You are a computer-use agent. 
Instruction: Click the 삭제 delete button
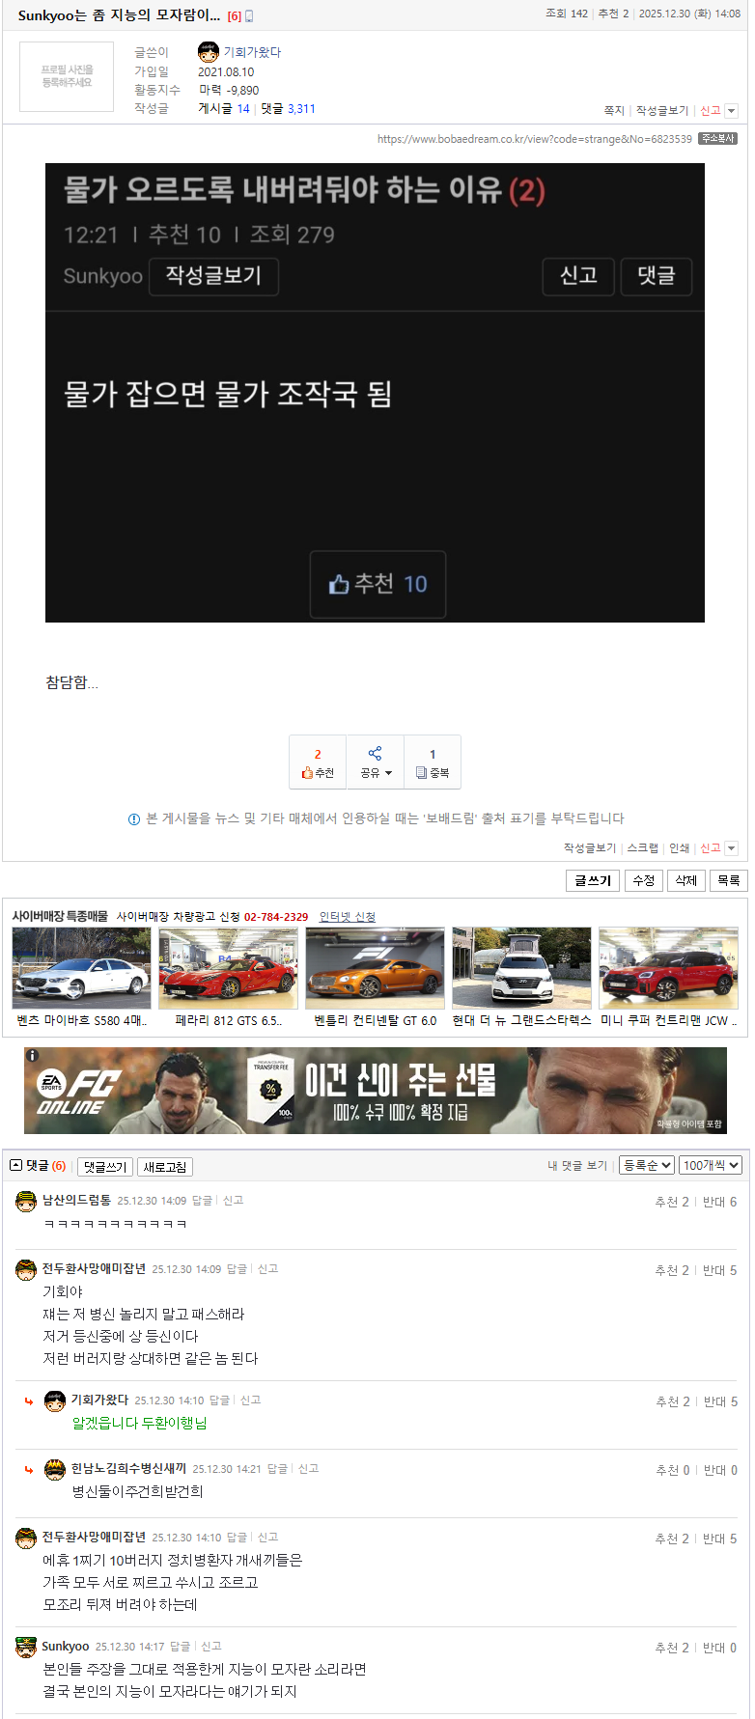pos(686,880)
